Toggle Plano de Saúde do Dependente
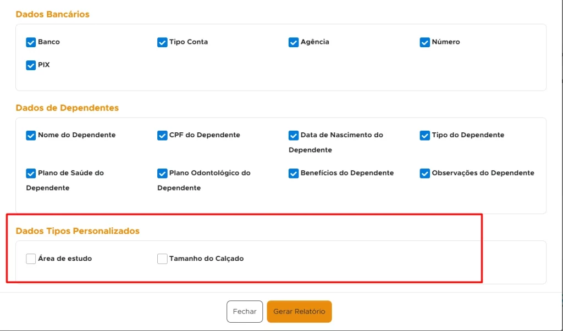Image resolution: width=563 pixels, height=331 pixels. pos(31,173)
